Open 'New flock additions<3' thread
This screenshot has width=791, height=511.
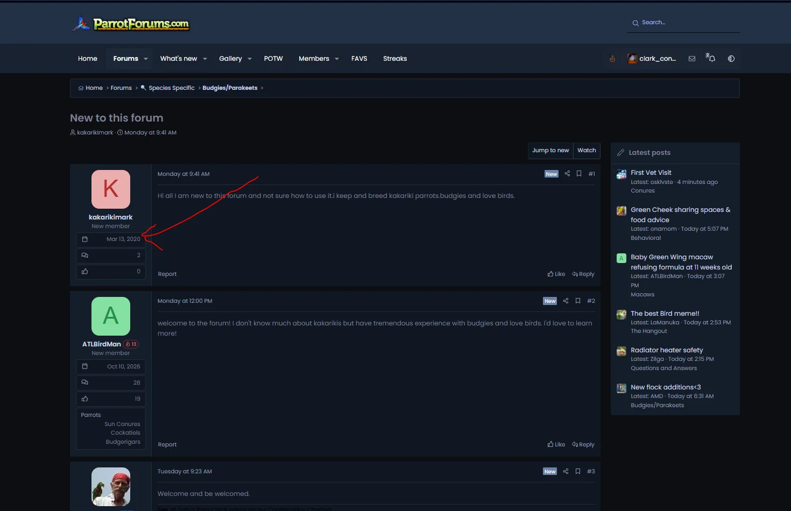coord(666,387)
